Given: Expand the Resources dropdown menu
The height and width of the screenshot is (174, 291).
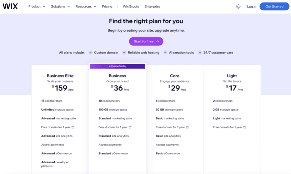Looking at the screenshot, I should point(86,6).
